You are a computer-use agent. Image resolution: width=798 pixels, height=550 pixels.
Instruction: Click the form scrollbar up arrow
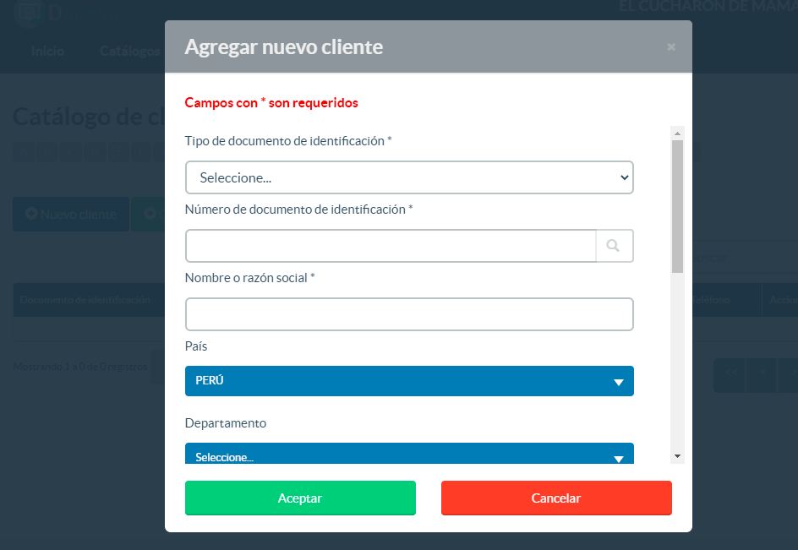click(677, 133)
